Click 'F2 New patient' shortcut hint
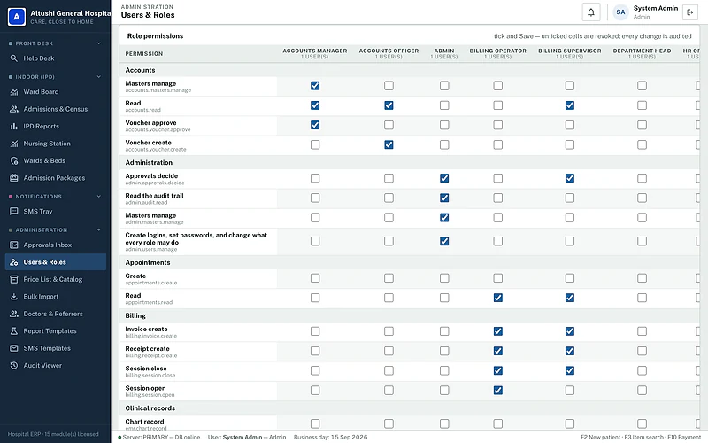Screen dimensions: 708x443 (x=601, y=437)
